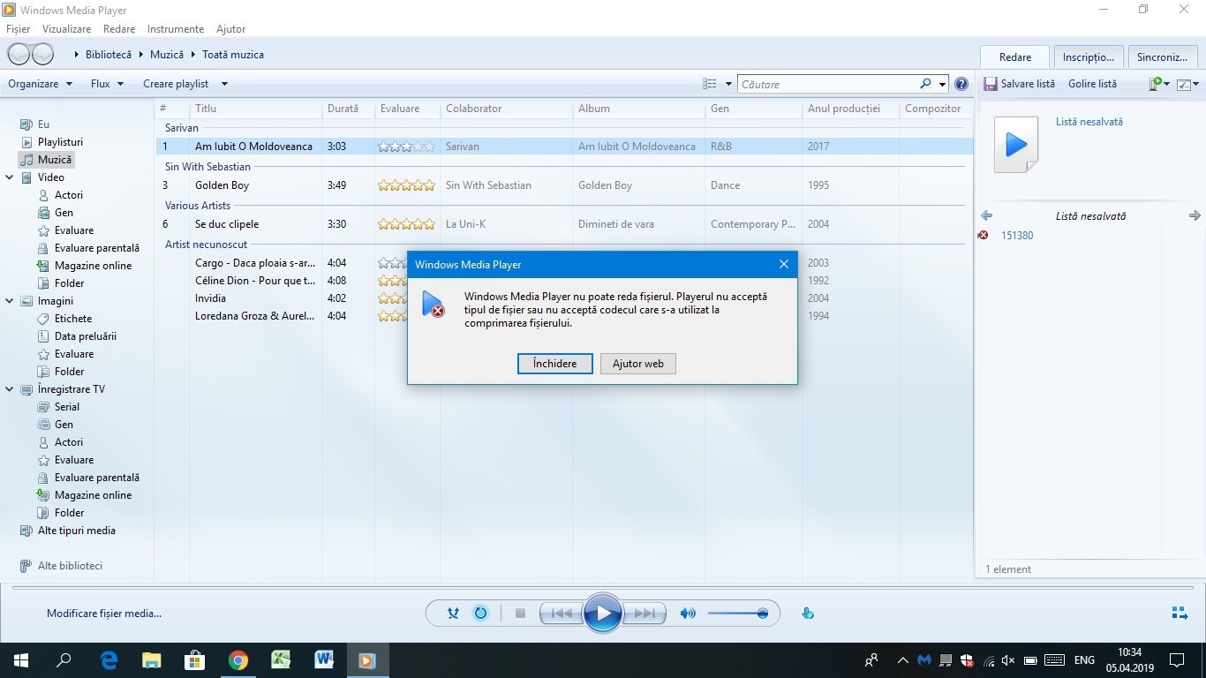The height and width of the screenshot is (678, 1206).
Task: Open the Listă nesalvată title link
Action: (1089, 122)
